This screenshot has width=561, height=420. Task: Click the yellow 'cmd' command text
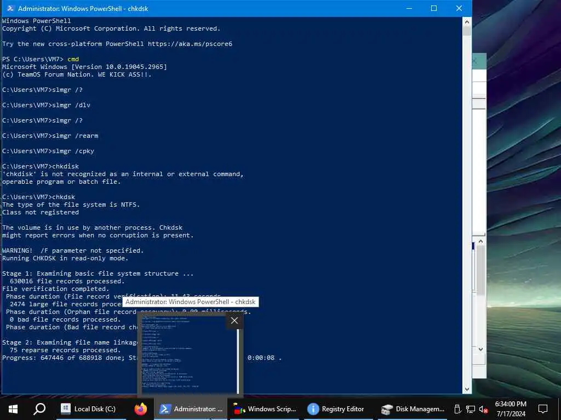pos(73,59)
